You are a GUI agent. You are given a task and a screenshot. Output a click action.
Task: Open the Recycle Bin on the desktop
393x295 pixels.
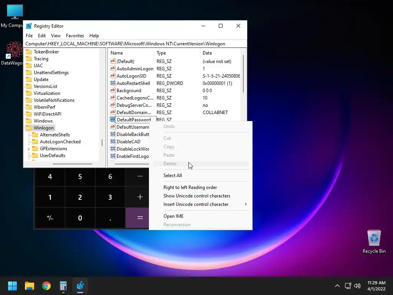tap(374, 241)
